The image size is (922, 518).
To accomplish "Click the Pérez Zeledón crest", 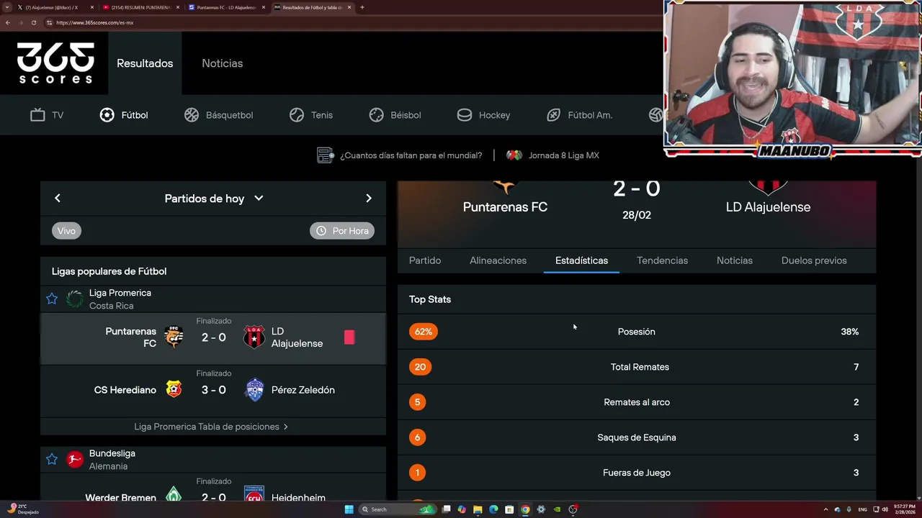I will (254, 390).
